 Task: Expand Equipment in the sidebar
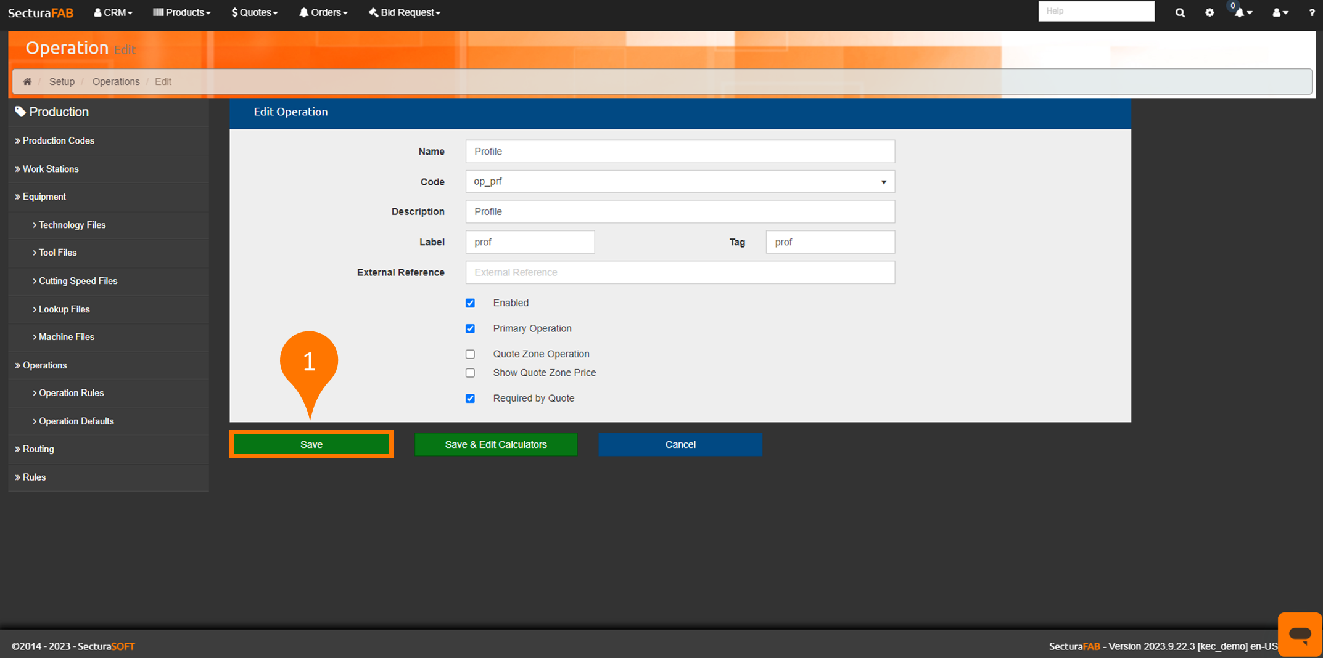click(44, 197)
